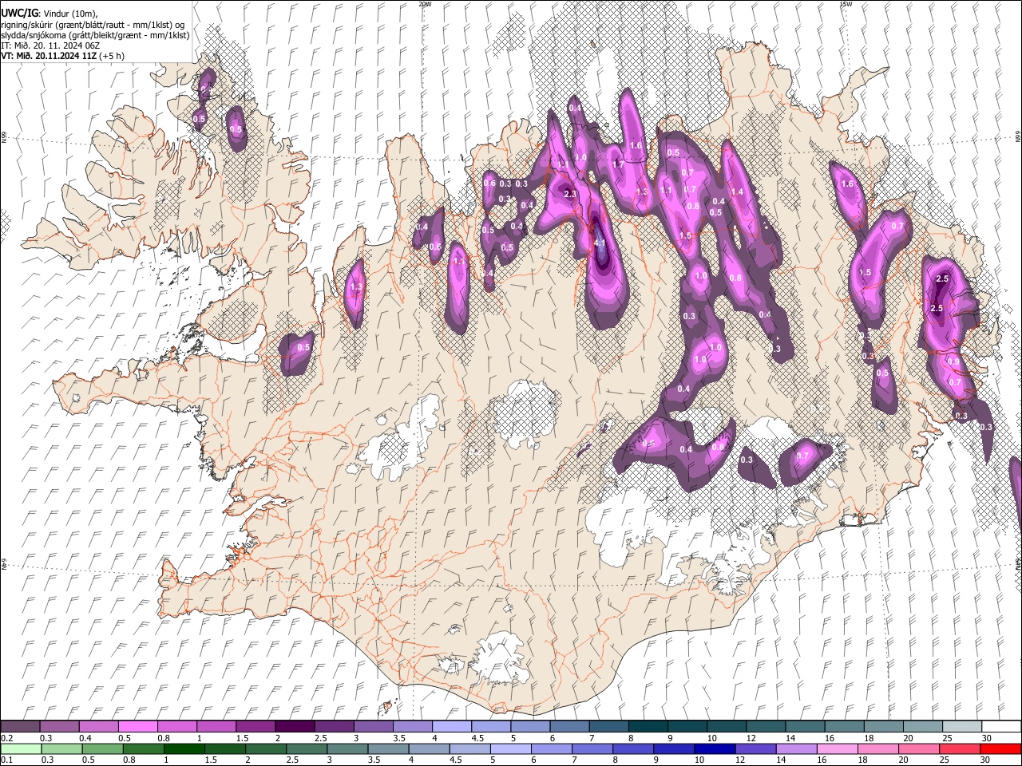The image size is (1022, 766).
Task: Click the 2.3 precipitation value label
Action: pyautogui.click(x=570, y=194)
